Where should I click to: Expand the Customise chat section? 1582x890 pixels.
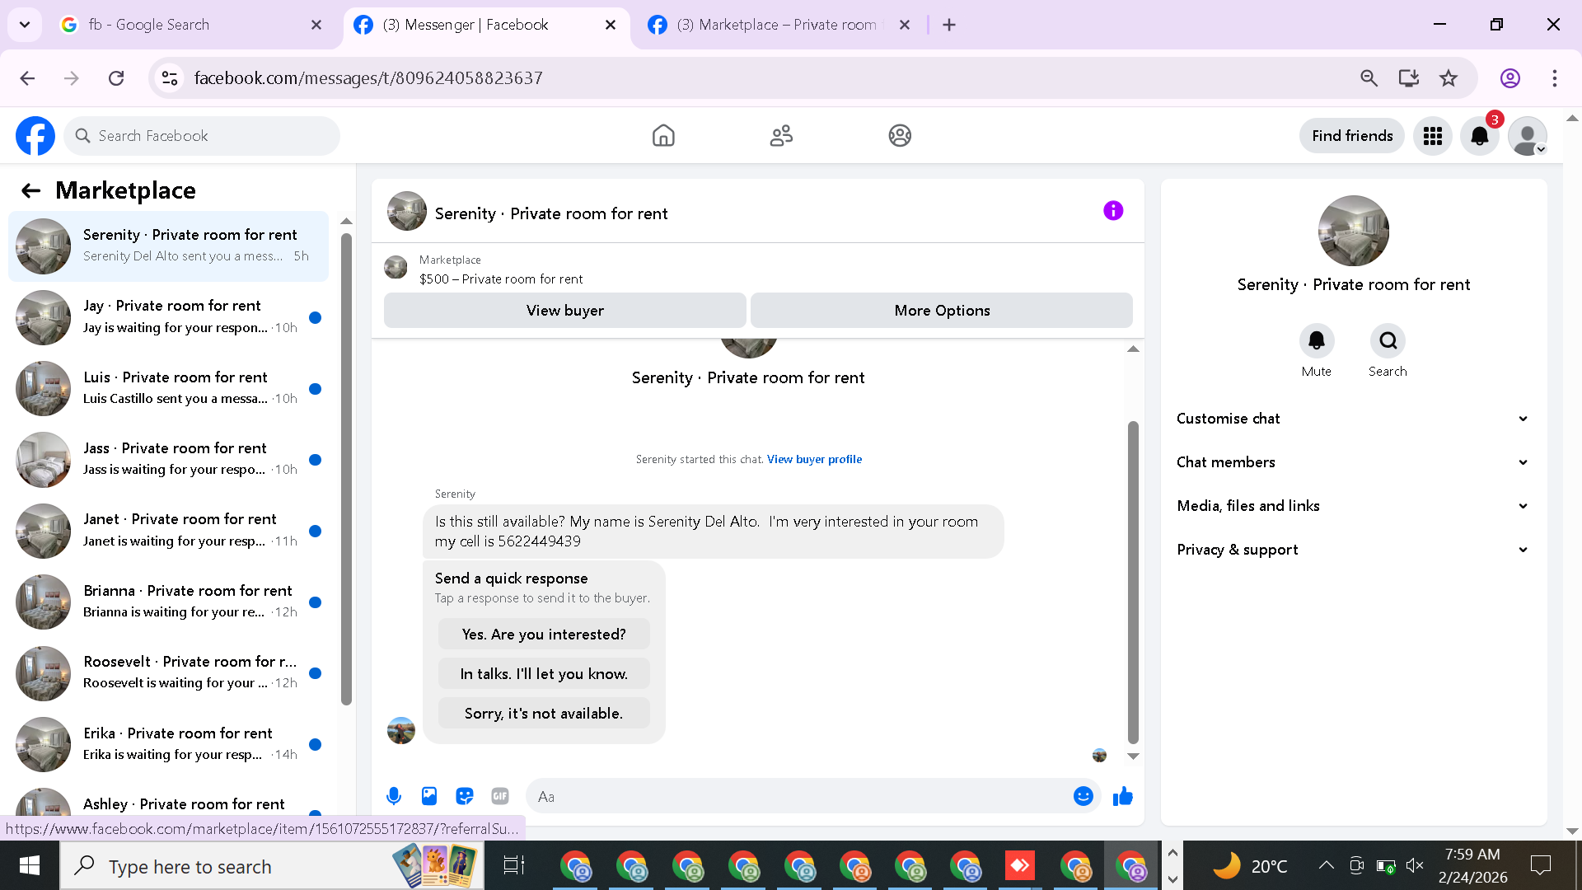(x=1353, y=419)
